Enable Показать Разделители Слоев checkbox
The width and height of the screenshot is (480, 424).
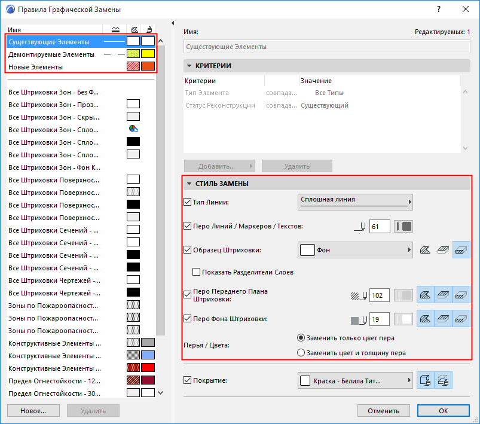pos(196,272)
